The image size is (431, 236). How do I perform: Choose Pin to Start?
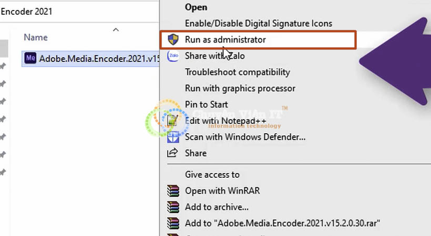206,104
